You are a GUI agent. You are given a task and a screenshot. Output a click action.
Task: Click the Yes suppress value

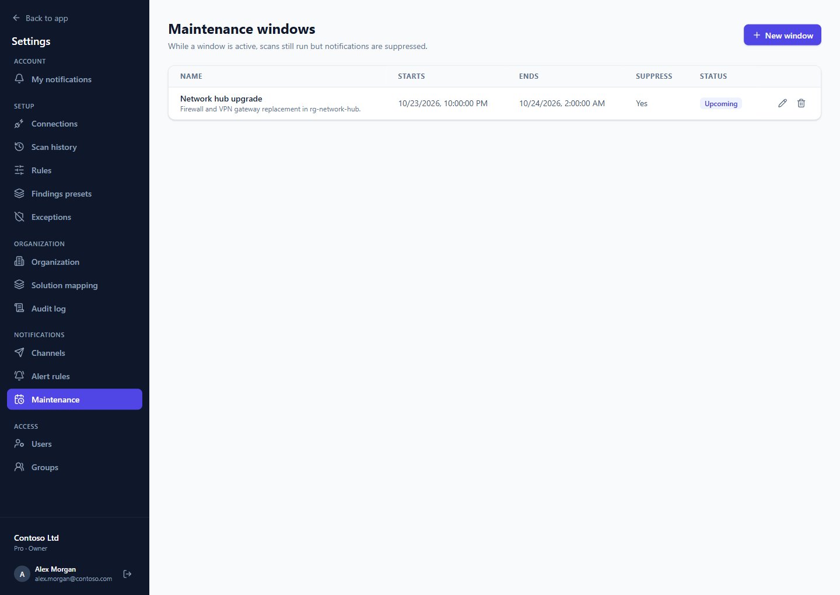[642, 103]
